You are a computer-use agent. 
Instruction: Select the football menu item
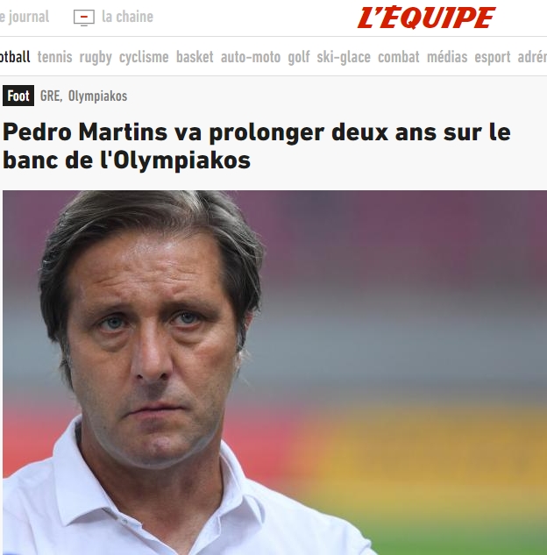15,57
